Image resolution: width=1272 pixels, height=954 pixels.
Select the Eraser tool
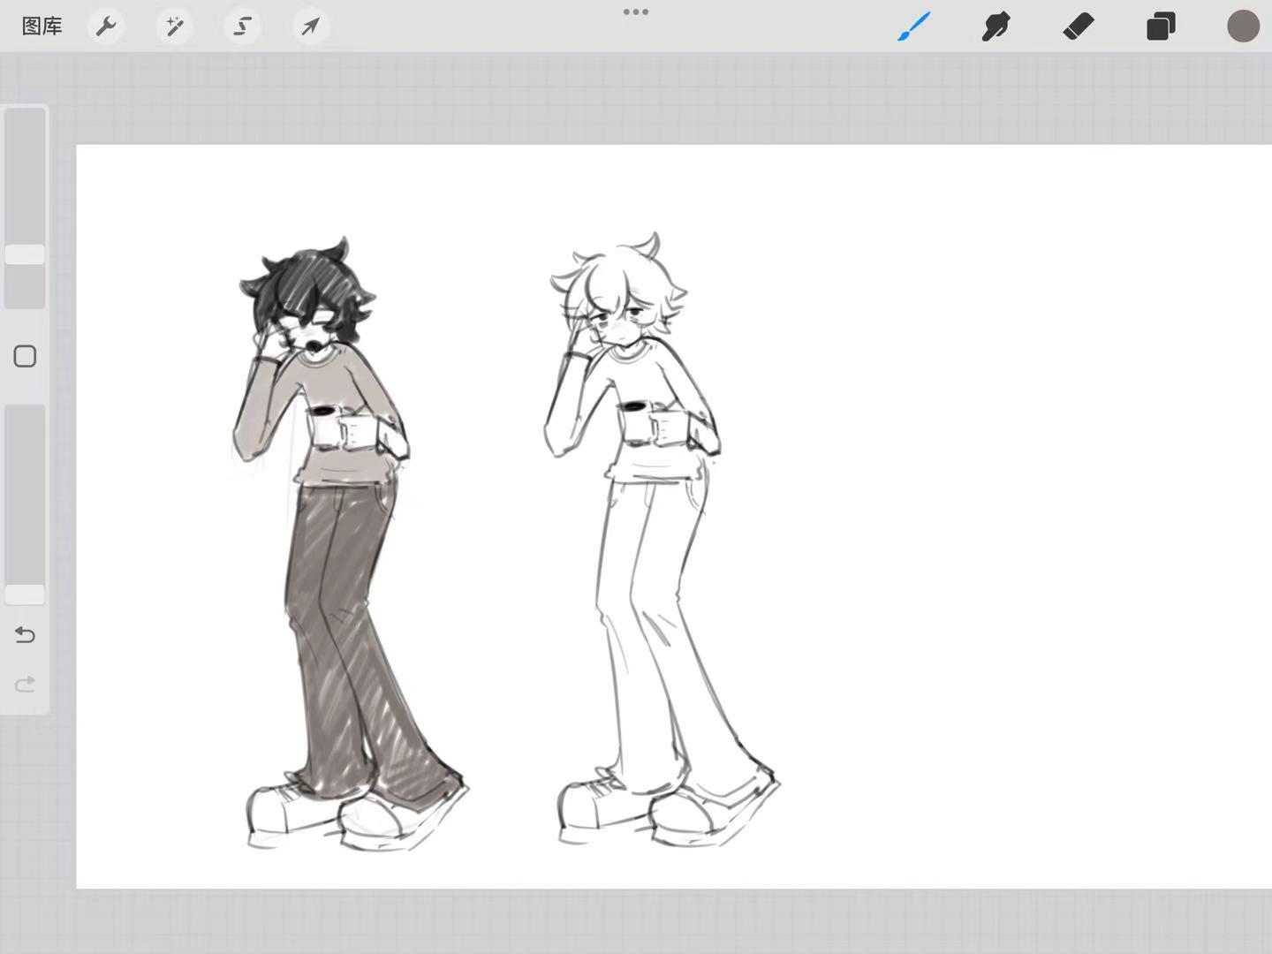[x=1079, y=26]
